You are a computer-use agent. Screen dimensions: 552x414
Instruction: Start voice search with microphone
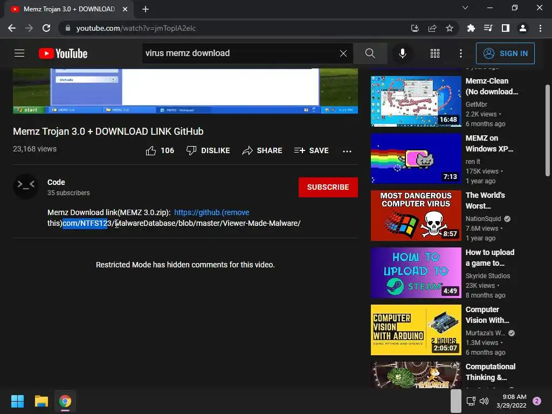click(402, 53)
